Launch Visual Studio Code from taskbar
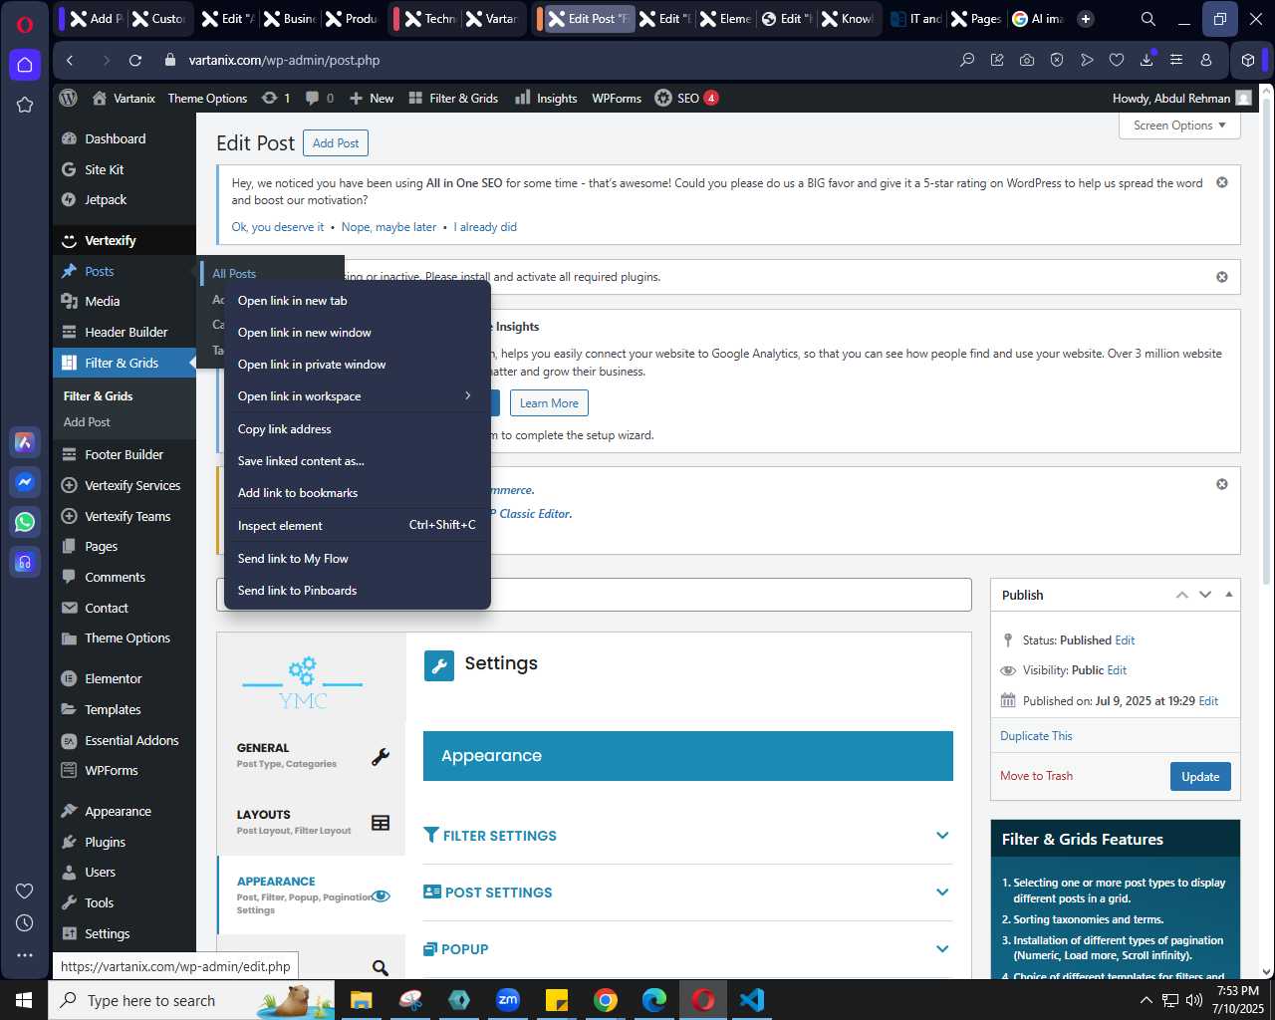 pos(752,1000)
